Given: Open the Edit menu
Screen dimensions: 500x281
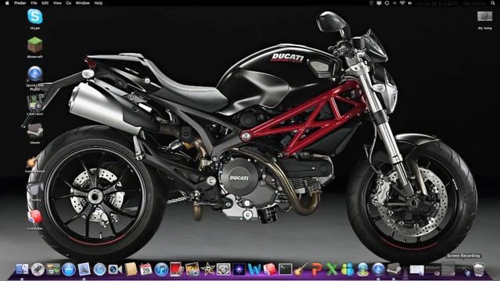Looking at the screenshot, I should 45,3.
